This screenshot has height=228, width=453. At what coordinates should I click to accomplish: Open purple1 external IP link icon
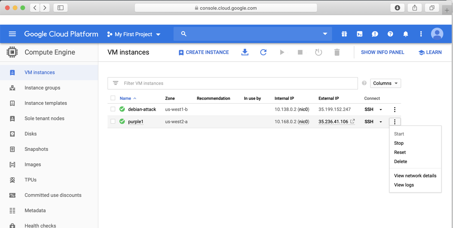(352, 121)
